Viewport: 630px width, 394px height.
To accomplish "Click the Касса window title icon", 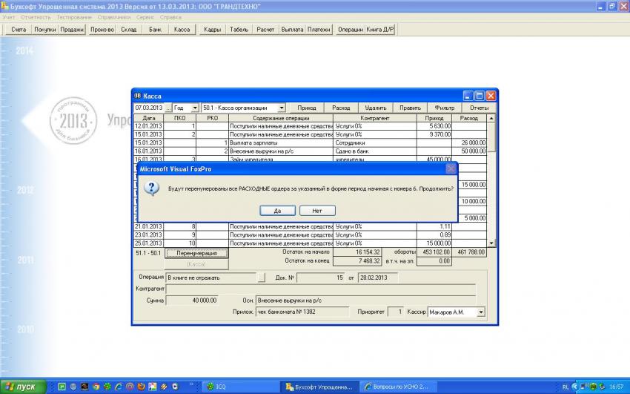I will click(137, 96).
